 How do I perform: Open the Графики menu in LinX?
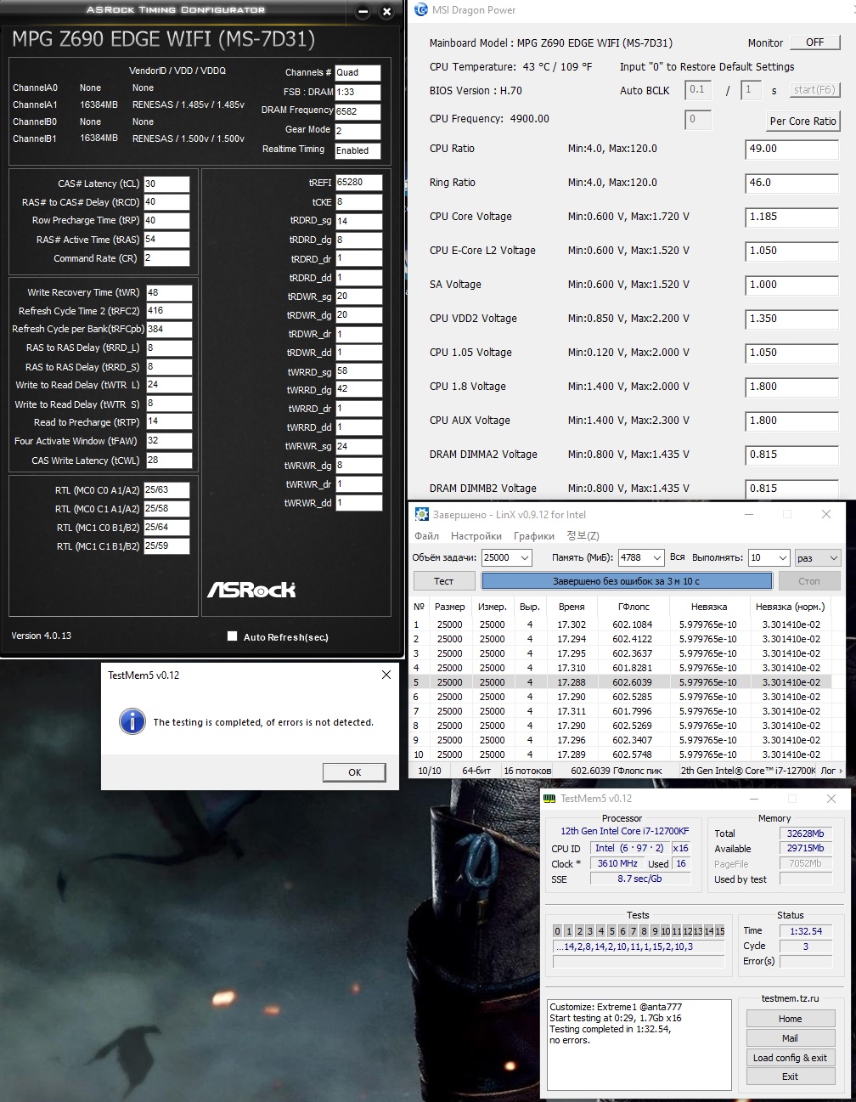tap(534, 536)
